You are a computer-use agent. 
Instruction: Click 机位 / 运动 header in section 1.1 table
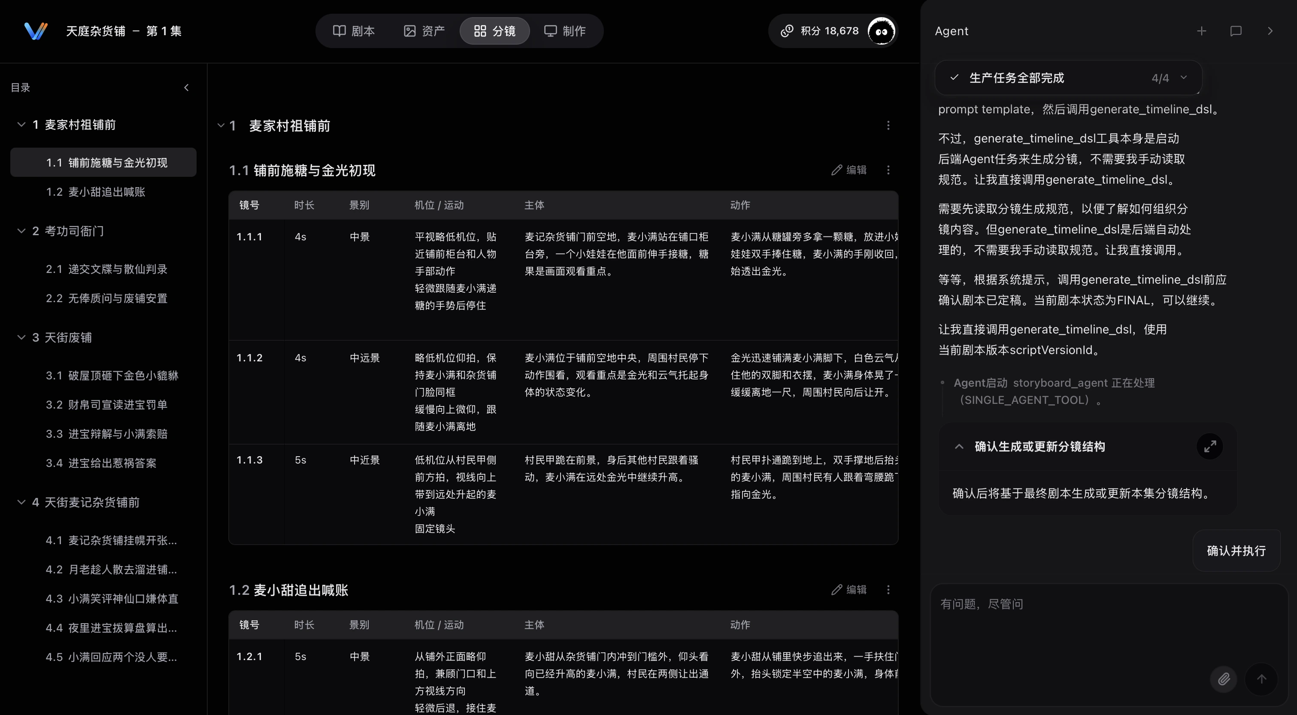point(439,205)
